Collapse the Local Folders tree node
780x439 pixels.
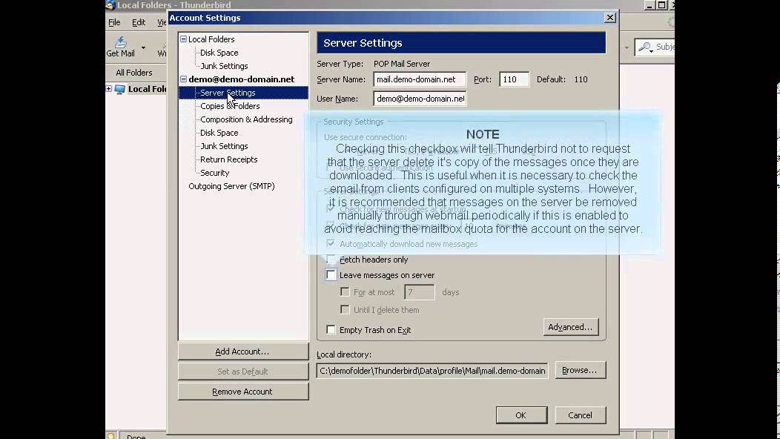pos(183,39)
